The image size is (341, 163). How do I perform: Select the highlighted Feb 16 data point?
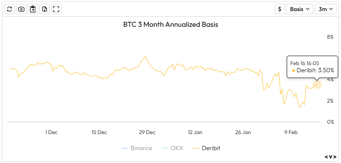317,84
